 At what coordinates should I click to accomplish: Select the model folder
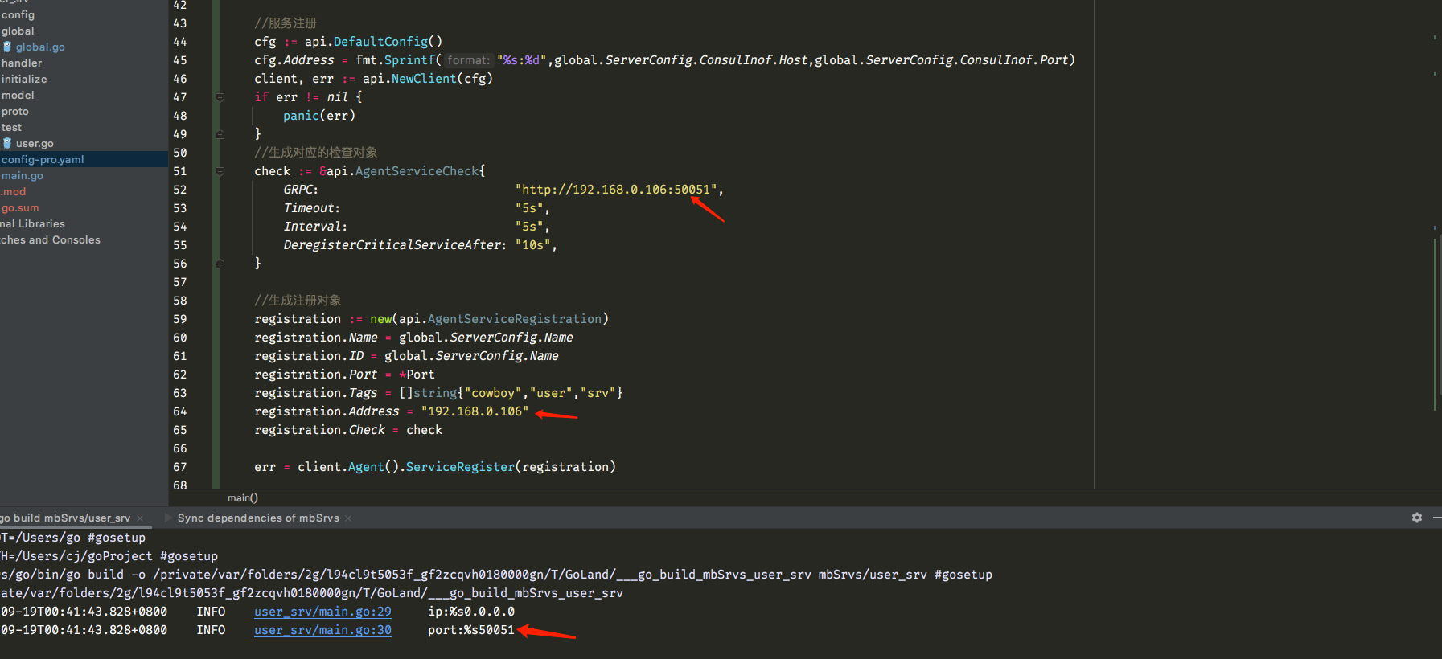[x=18, y=95]
